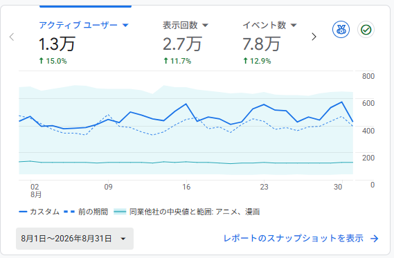Open the アクティブ ユーザー metric dropdown arrow

click(125, 25)
